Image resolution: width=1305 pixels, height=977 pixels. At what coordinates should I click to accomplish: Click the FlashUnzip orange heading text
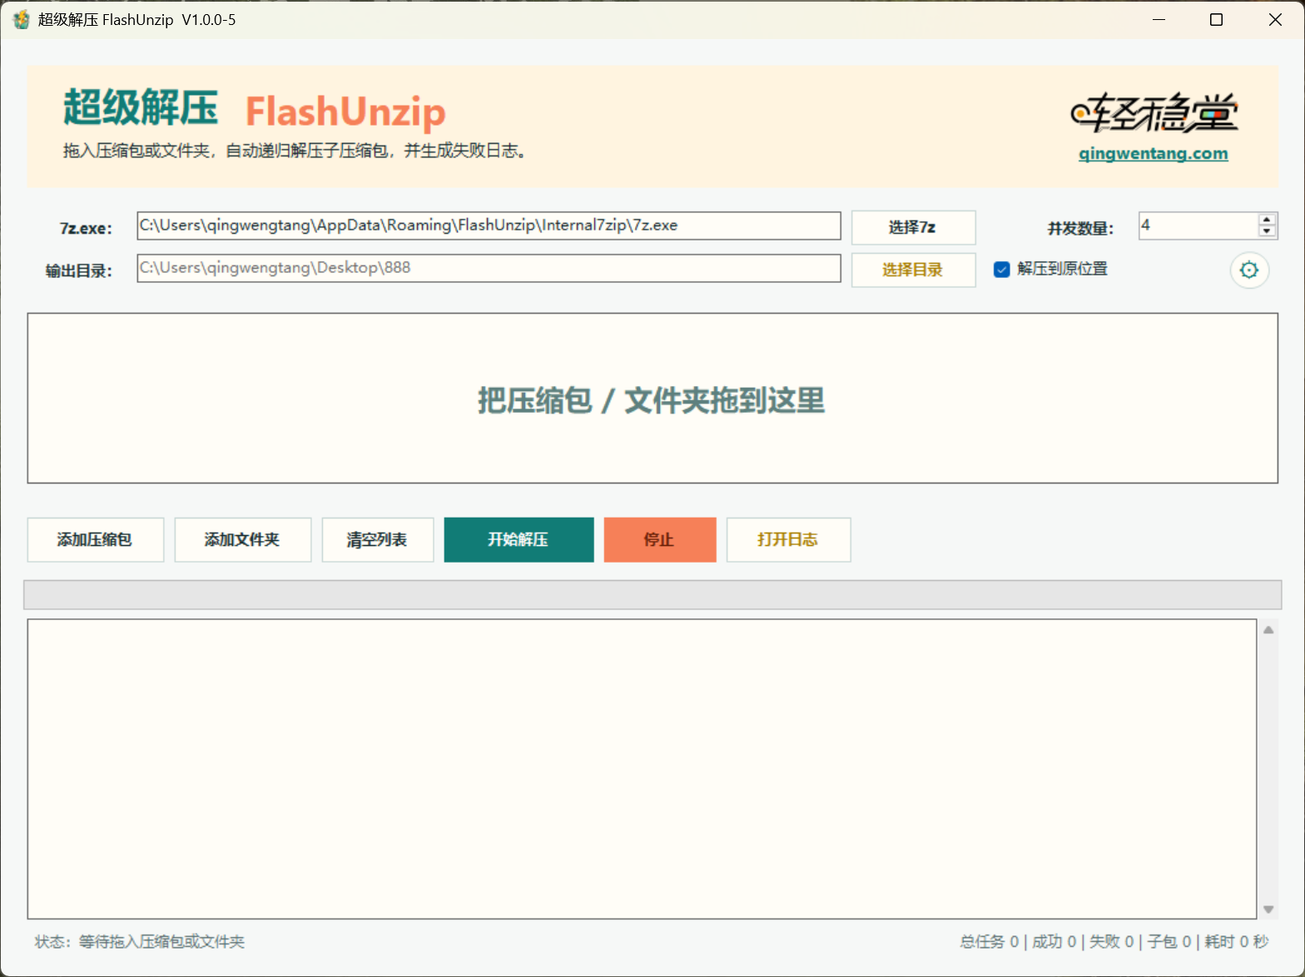tap(345, 112)
